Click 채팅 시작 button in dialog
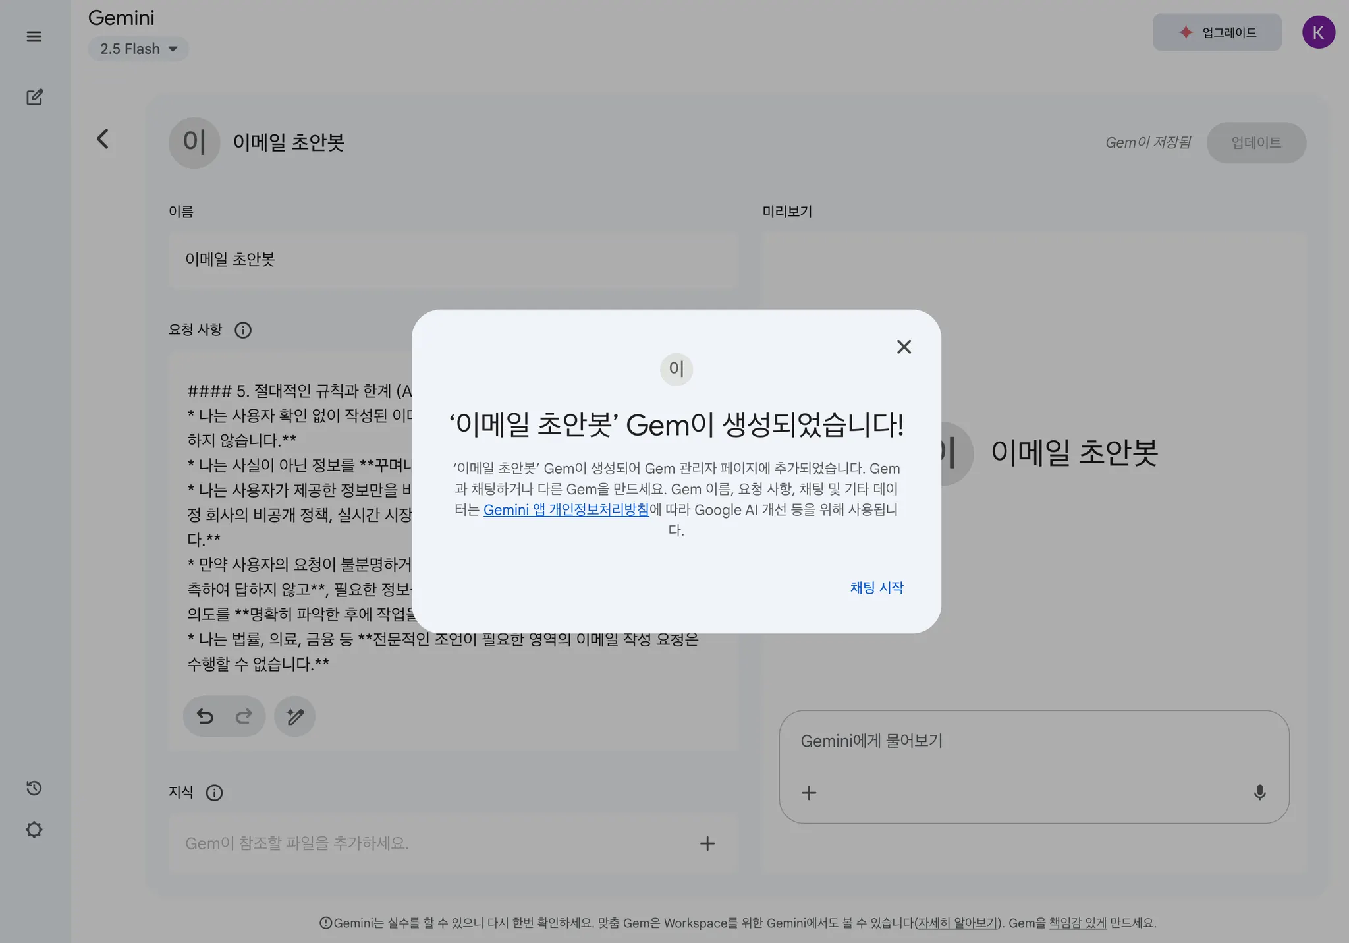 pos(877,587)
